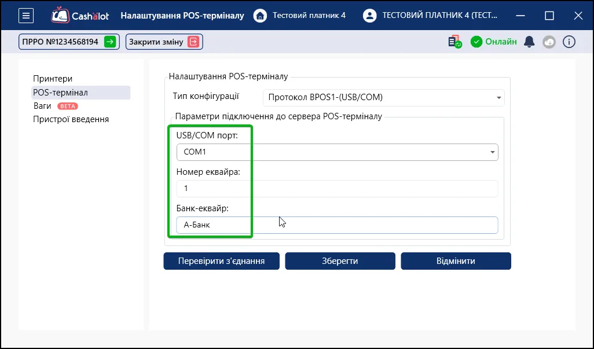
Task: Focus the Номер еквайра input field
Action: pos(337,189)
